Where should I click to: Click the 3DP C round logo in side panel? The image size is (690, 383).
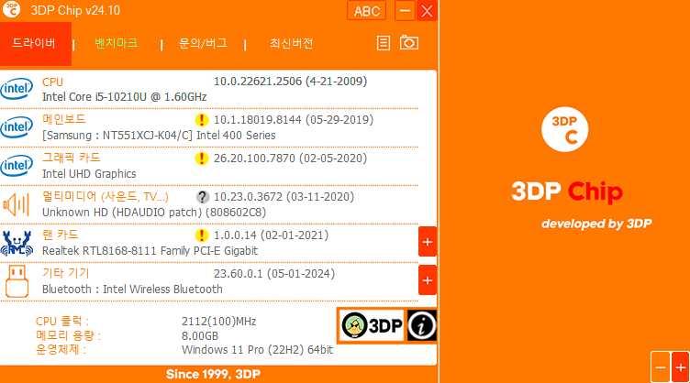coord(564,129)
